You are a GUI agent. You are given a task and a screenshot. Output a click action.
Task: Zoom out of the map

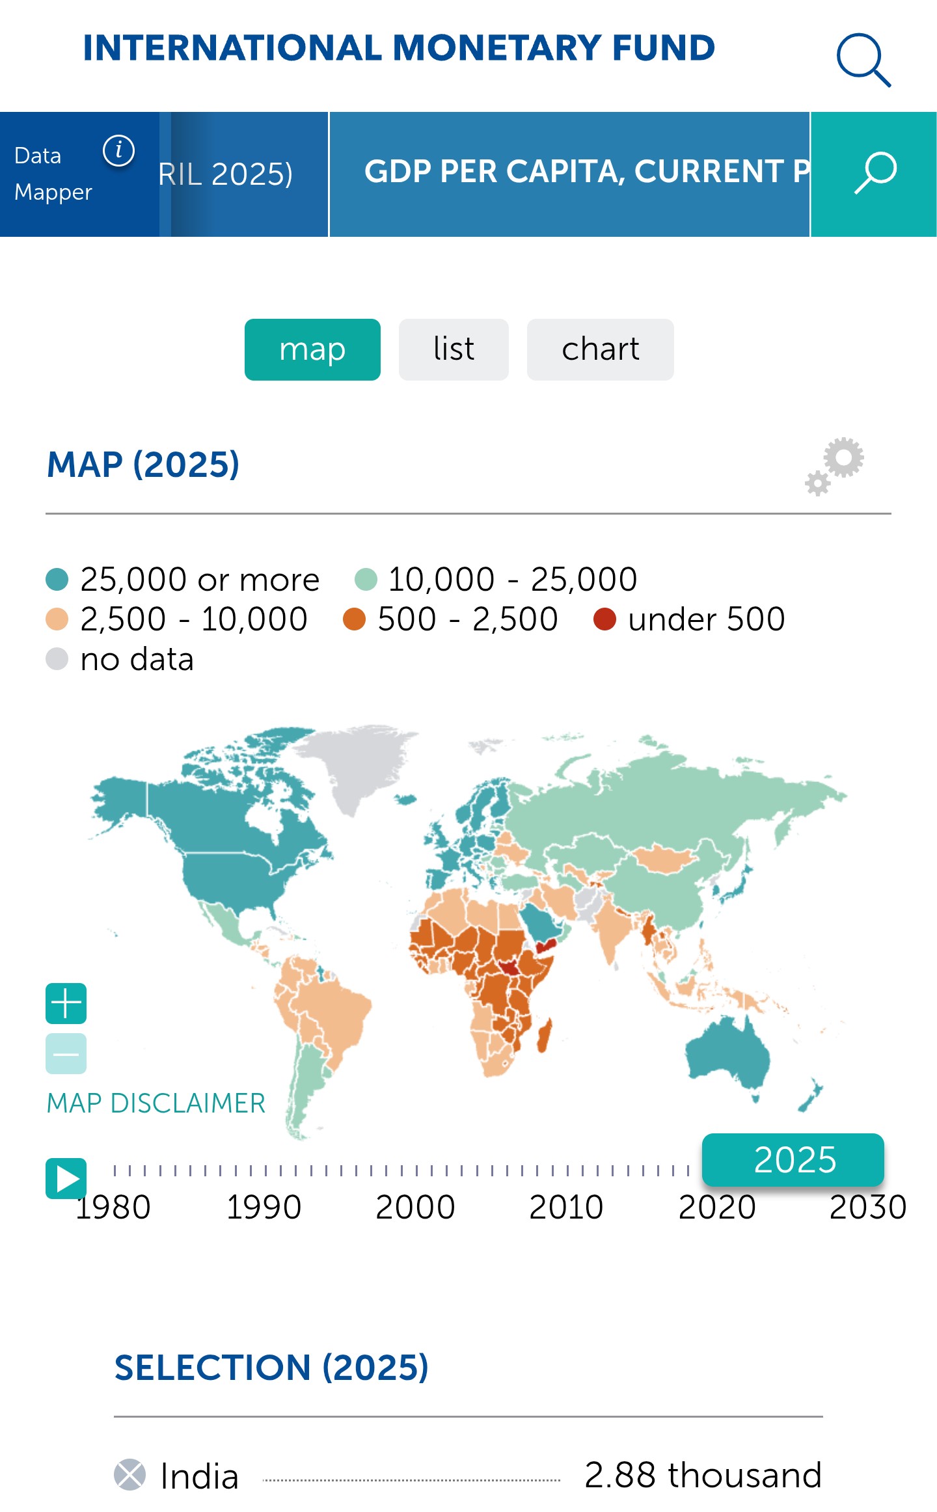tap(66, 1053)
